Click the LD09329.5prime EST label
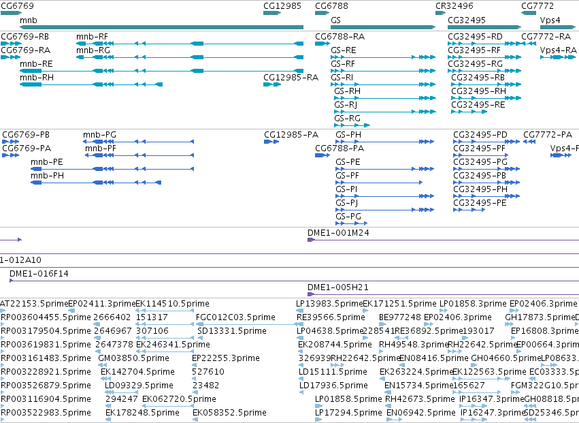Image resolution: width=579 pixels, height=423 pixels. tap(139, 386)
